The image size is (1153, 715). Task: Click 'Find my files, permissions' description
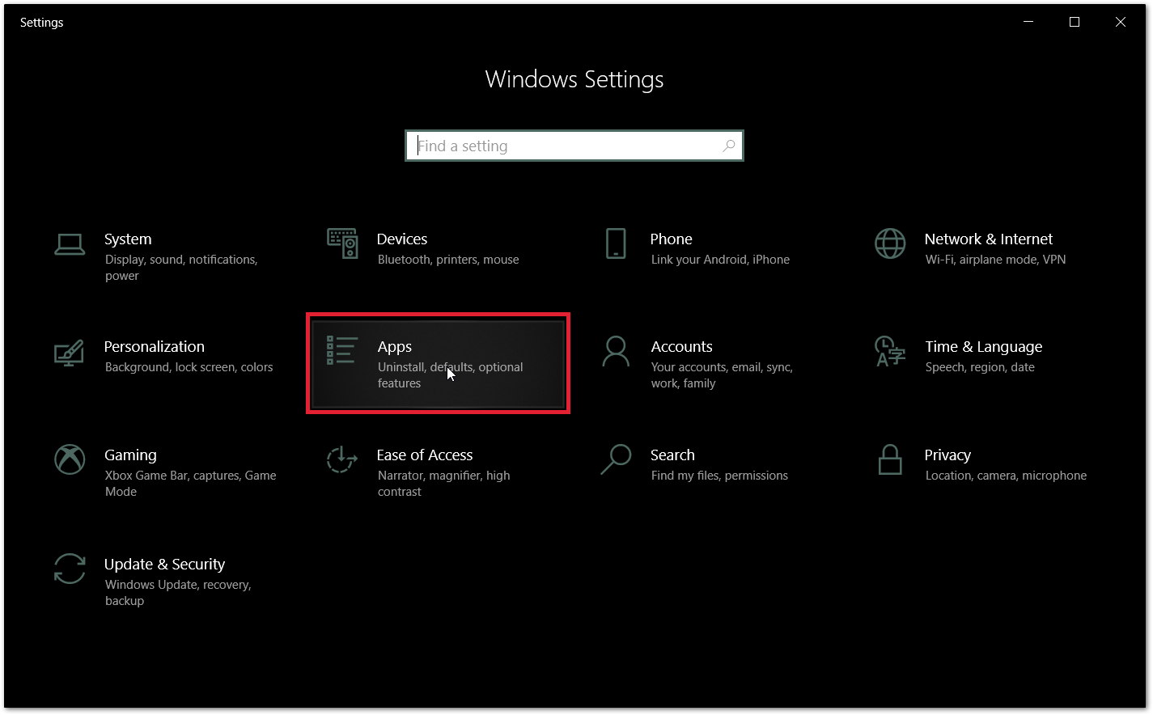point(719,476)
